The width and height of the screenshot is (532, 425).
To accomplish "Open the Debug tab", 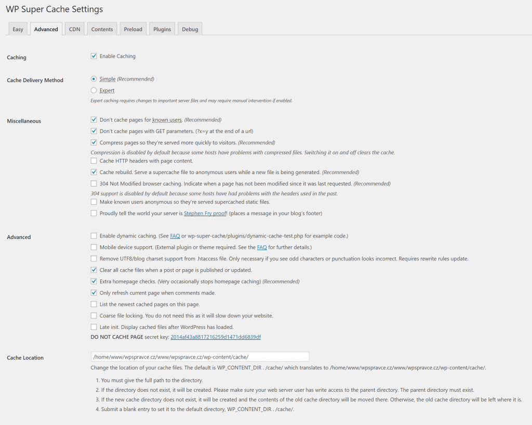I will pos(190,29).
